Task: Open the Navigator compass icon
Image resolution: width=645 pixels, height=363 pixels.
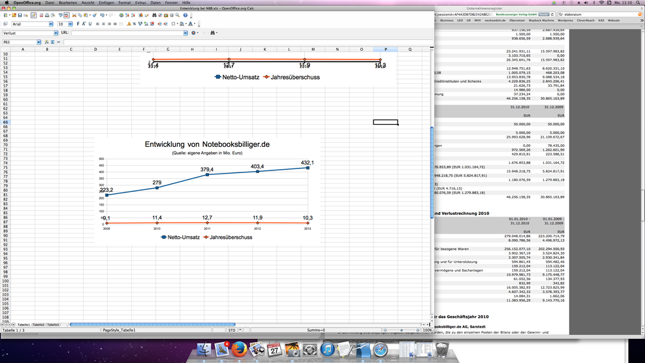Action: 160,15
